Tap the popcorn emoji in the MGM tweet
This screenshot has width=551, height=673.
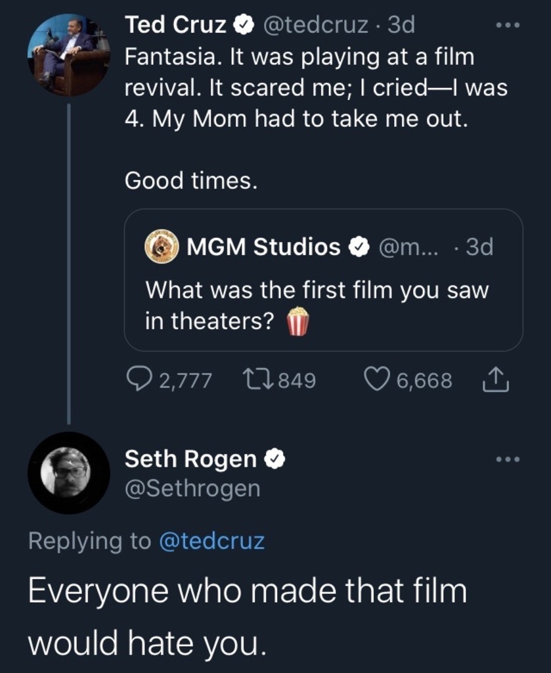tap(298, 321)
